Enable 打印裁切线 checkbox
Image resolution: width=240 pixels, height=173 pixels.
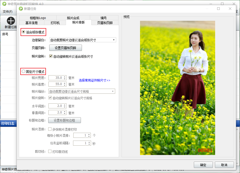coord(50,151)
